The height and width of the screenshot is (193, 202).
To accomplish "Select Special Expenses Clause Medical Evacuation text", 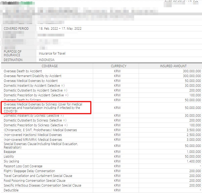I will [41, 146].
